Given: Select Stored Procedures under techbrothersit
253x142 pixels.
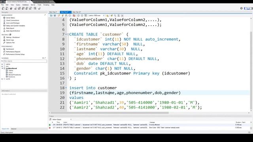Looking at the screenshot, I should pyautogui.click(x=15, y=75).
